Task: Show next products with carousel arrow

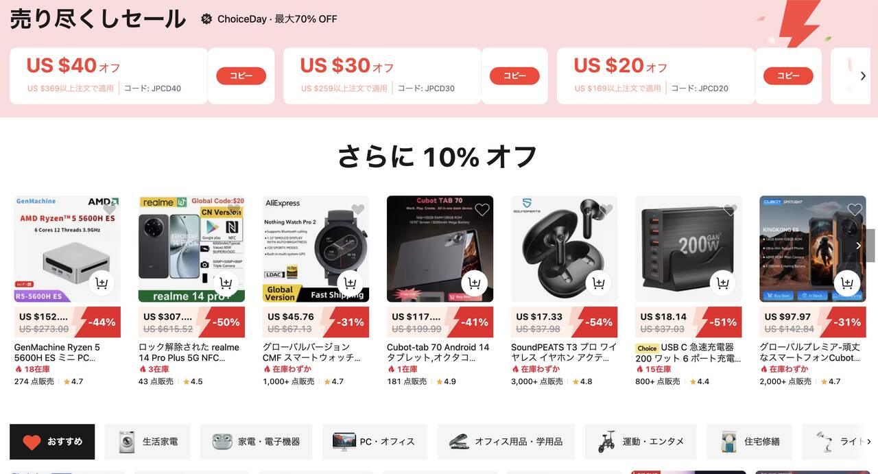Action: [858, 246]
